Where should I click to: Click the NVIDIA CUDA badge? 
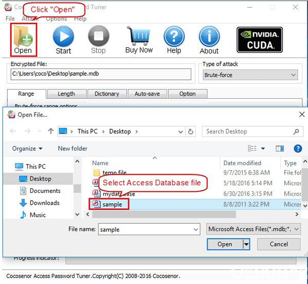(260, 40)
